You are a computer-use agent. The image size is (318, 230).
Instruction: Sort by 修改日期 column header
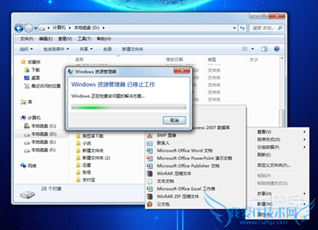174,59
